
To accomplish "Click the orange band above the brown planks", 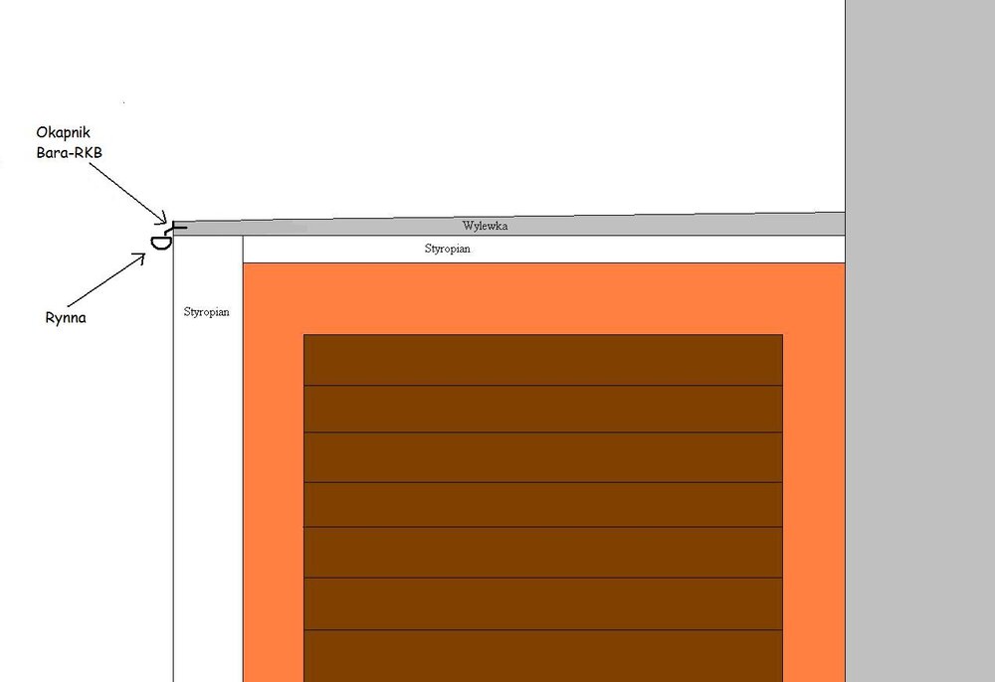I will click(x=542, y=298).
